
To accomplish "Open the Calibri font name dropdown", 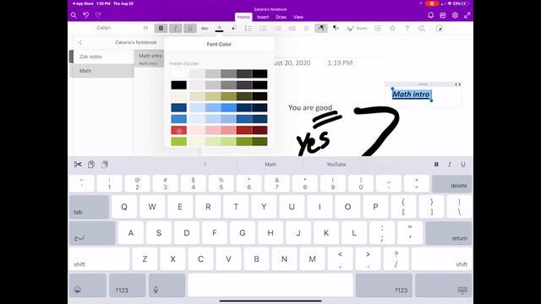I will tap(104, 28).
